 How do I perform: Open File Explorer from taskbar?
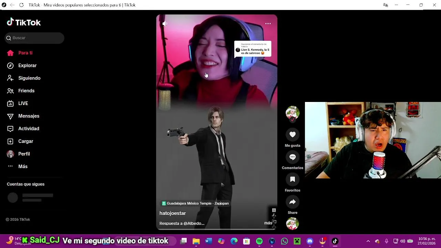tap(196, 241)
